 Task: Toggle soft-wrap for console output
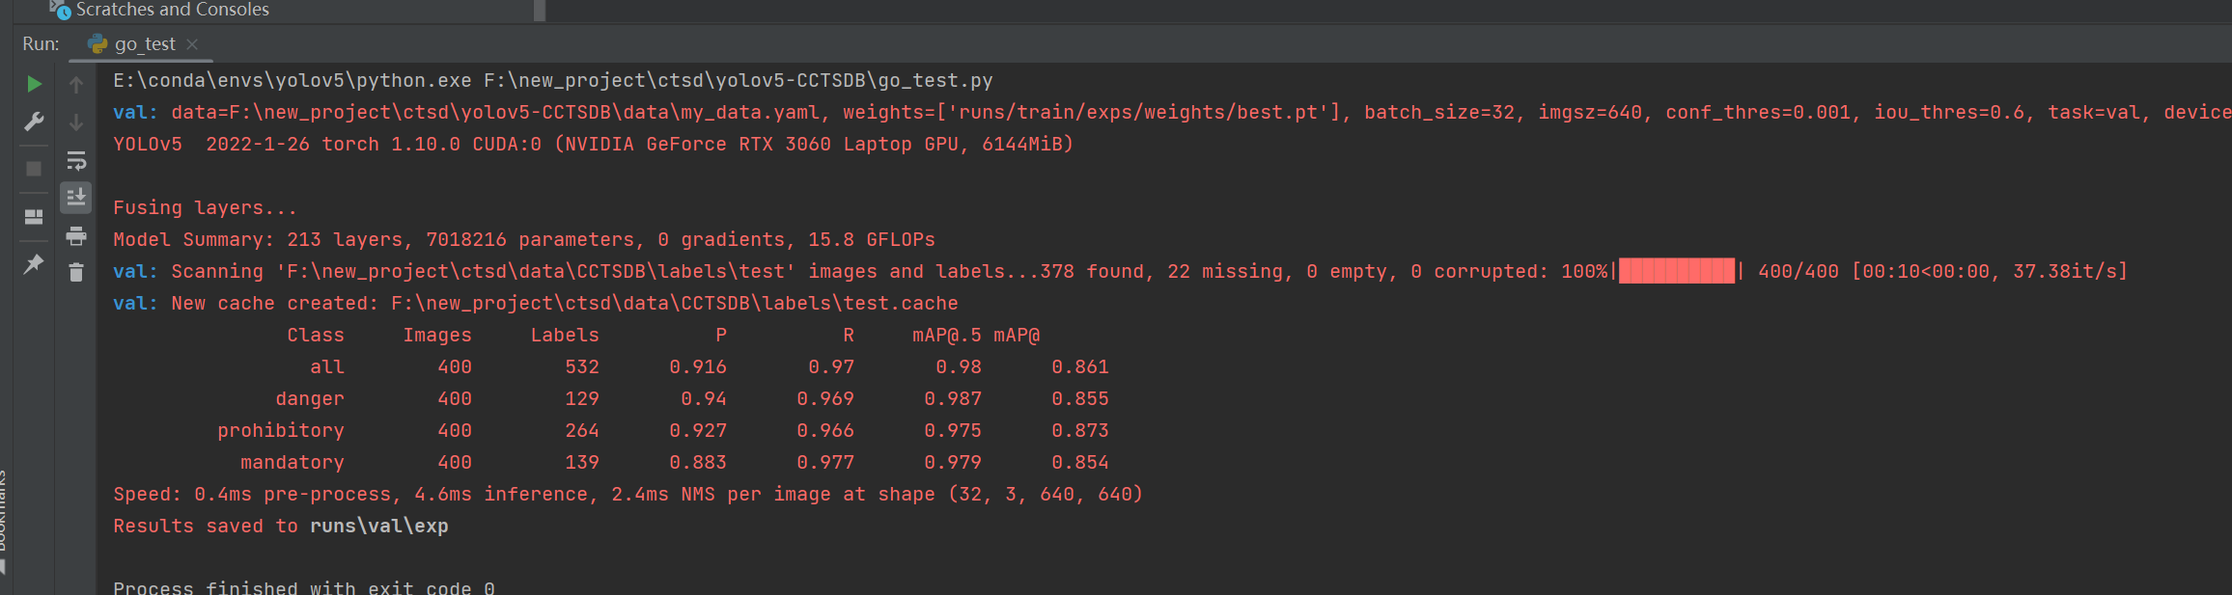(x=76, y=160)
